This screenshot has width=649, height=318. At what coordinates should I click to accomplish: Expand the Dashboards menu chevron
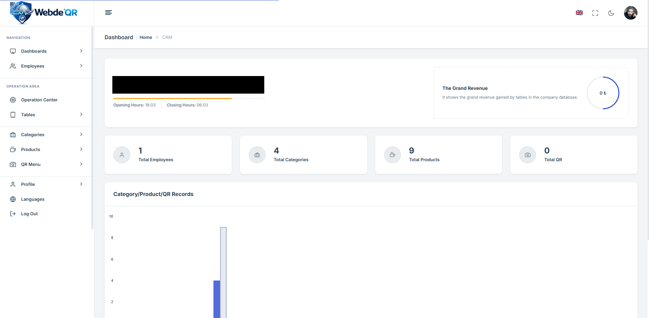point(81,51)
